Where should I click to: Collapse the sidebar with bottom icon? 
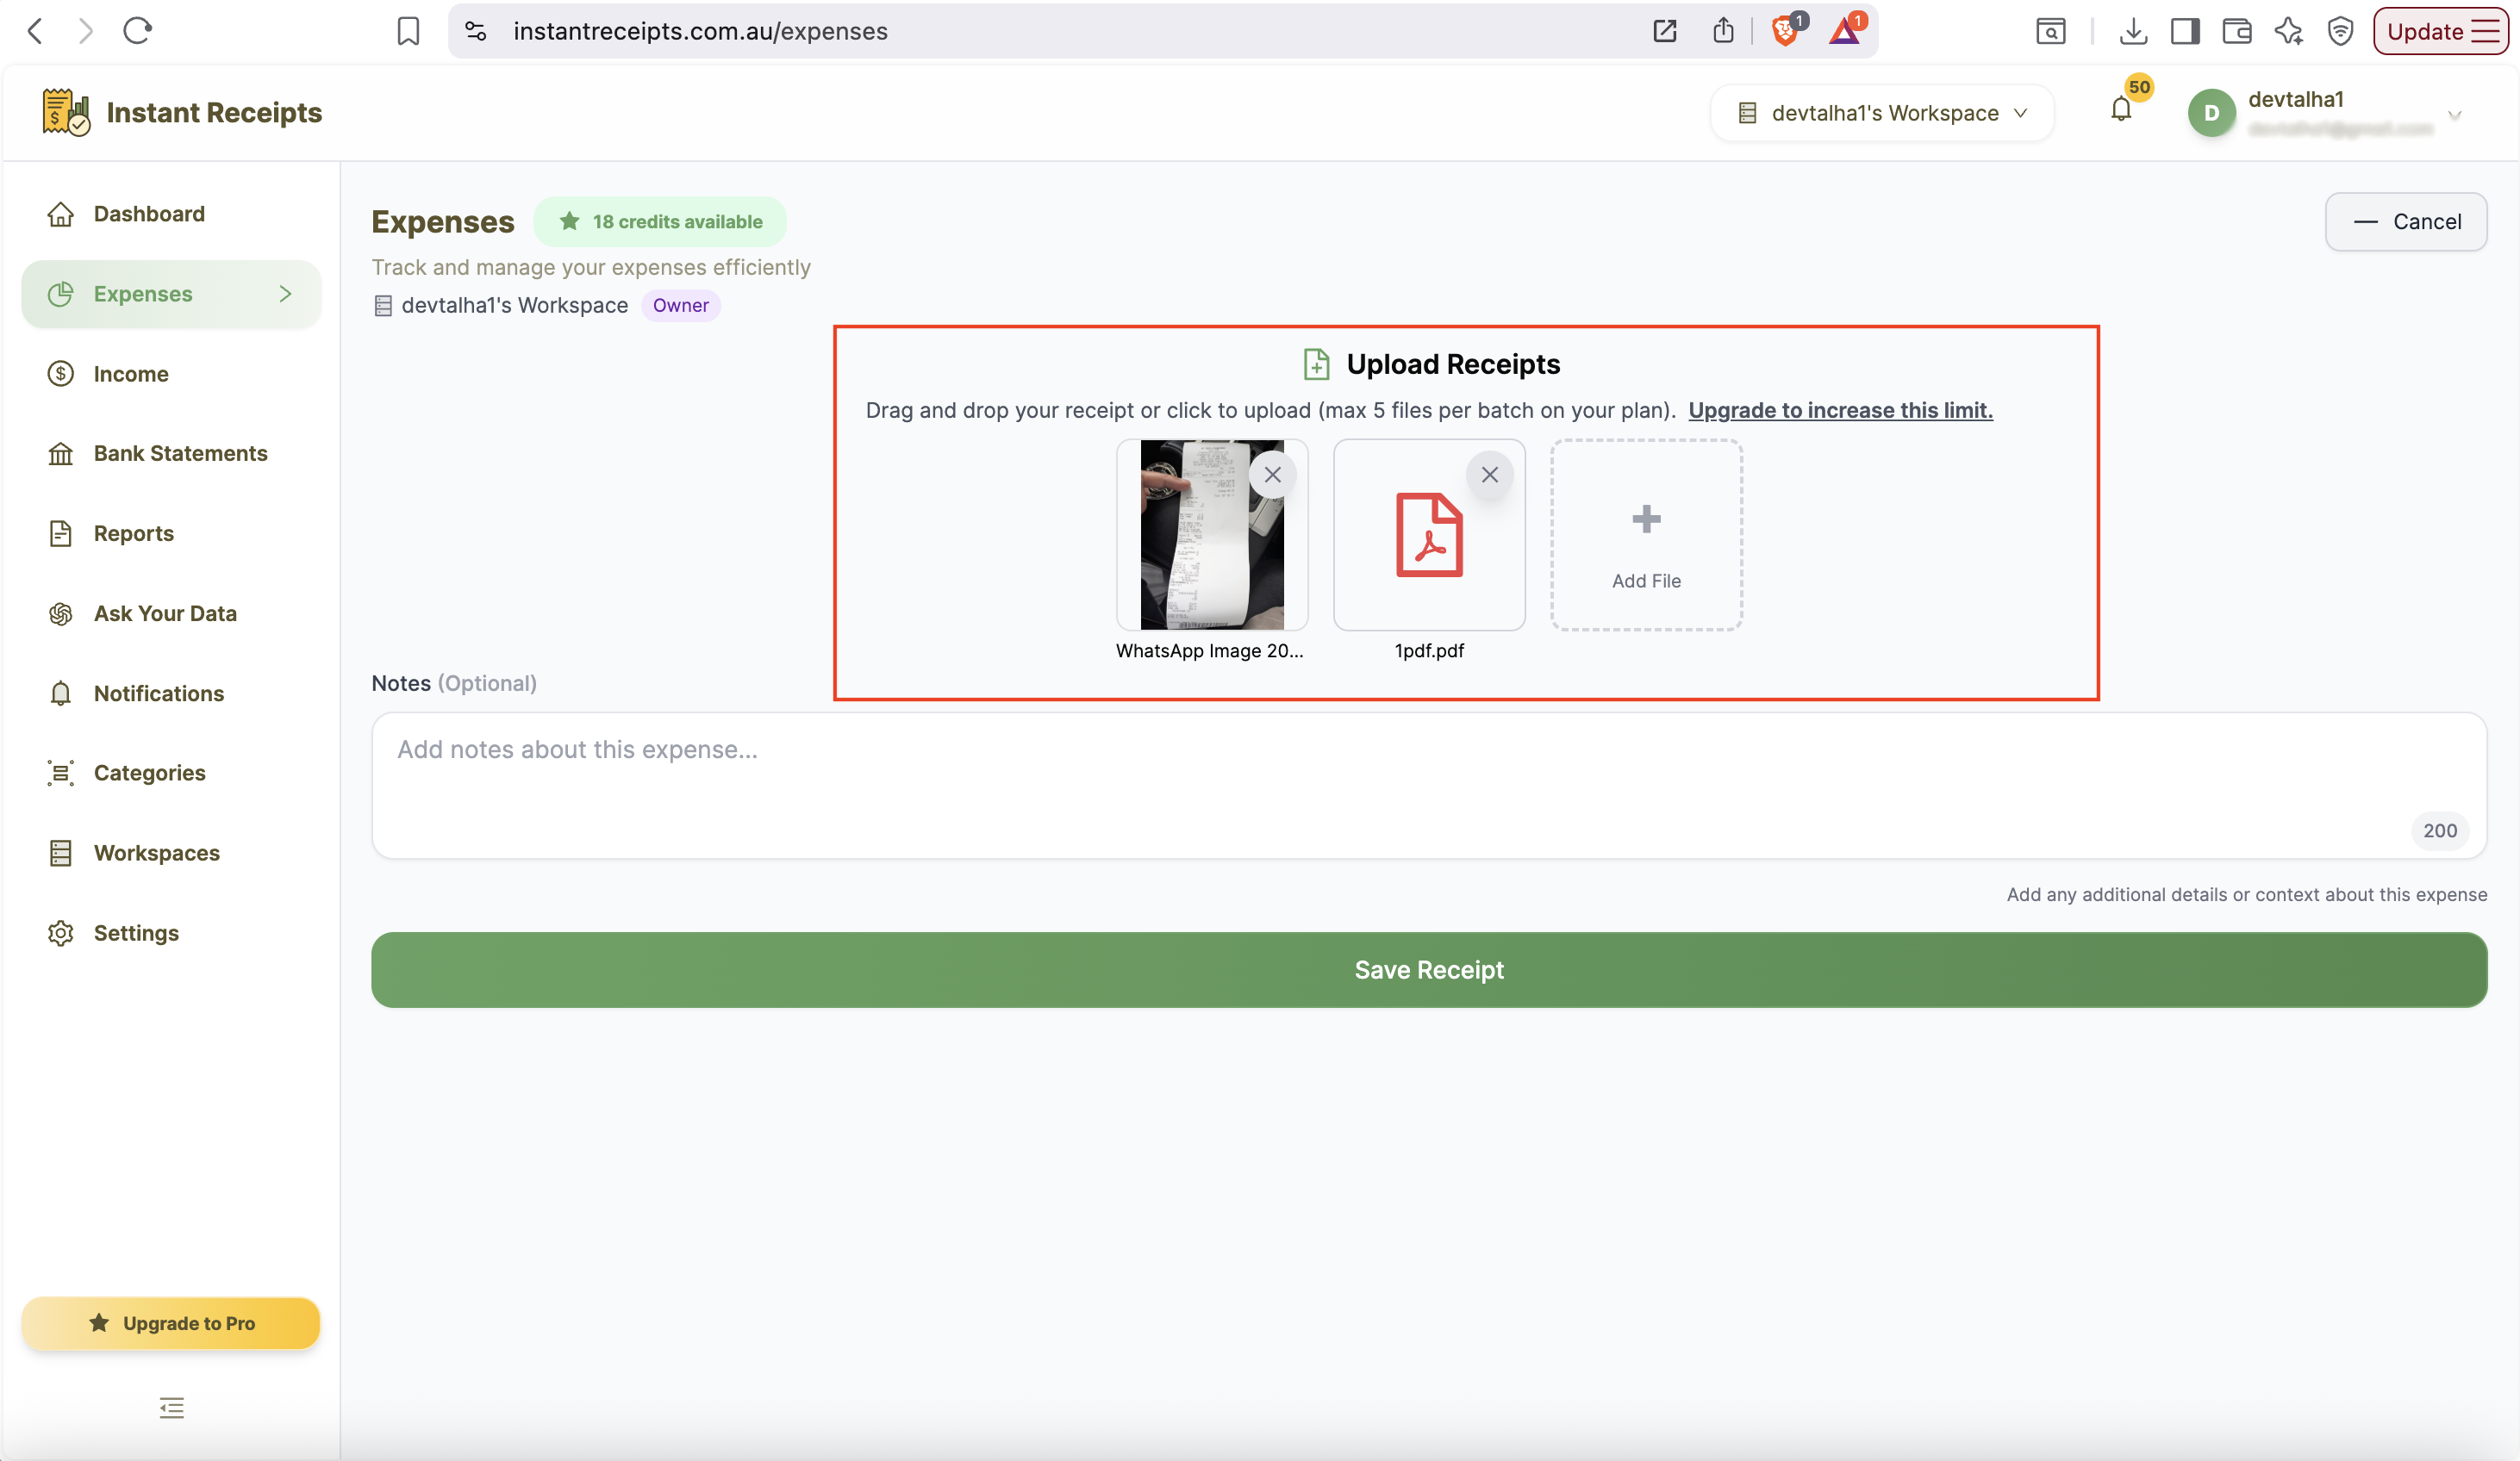point(172,1408)
